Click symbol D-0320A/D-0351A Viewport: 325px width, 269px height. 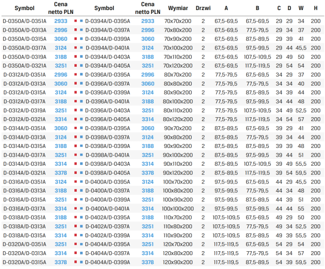24,244
